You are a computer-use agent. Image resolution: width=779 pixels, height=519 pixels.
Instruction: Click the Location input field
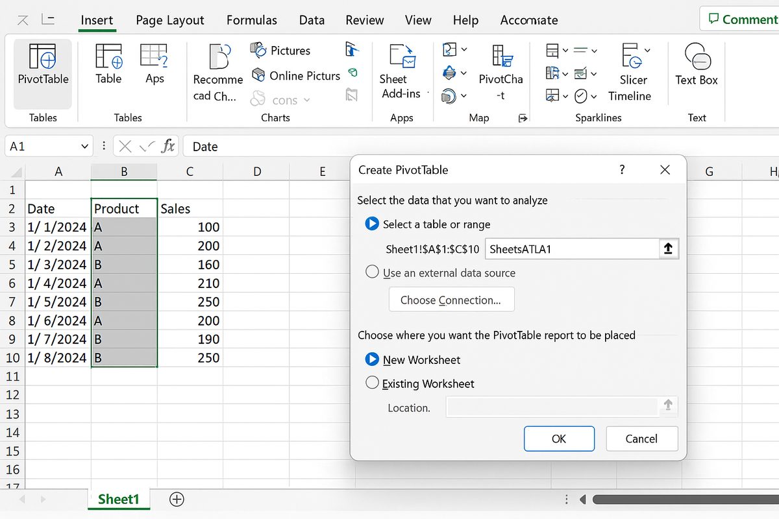[x=552, y=407]
